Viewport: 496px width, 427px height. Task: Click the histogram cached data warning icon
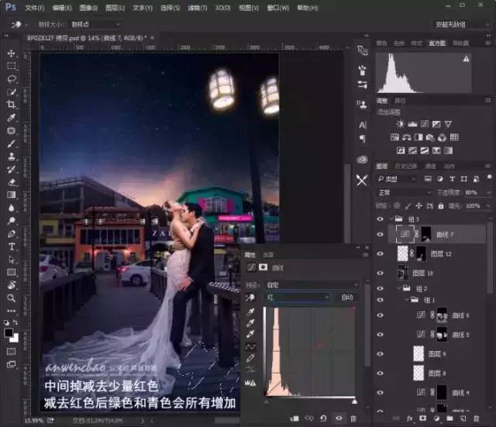click(x=467, y=59)
